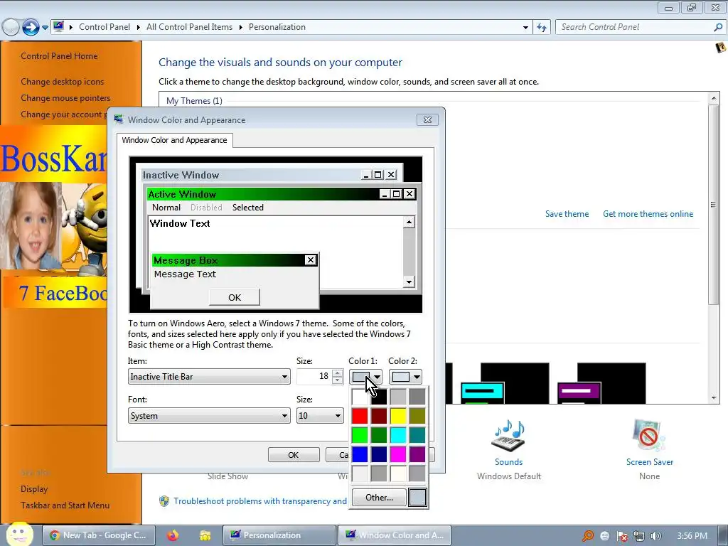
Task: Pick the cyan color swatch
Action: coord(398,435)
